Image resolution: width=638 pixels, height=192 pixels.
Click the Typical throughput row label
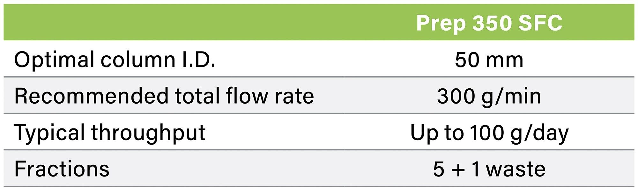point(110,133)
